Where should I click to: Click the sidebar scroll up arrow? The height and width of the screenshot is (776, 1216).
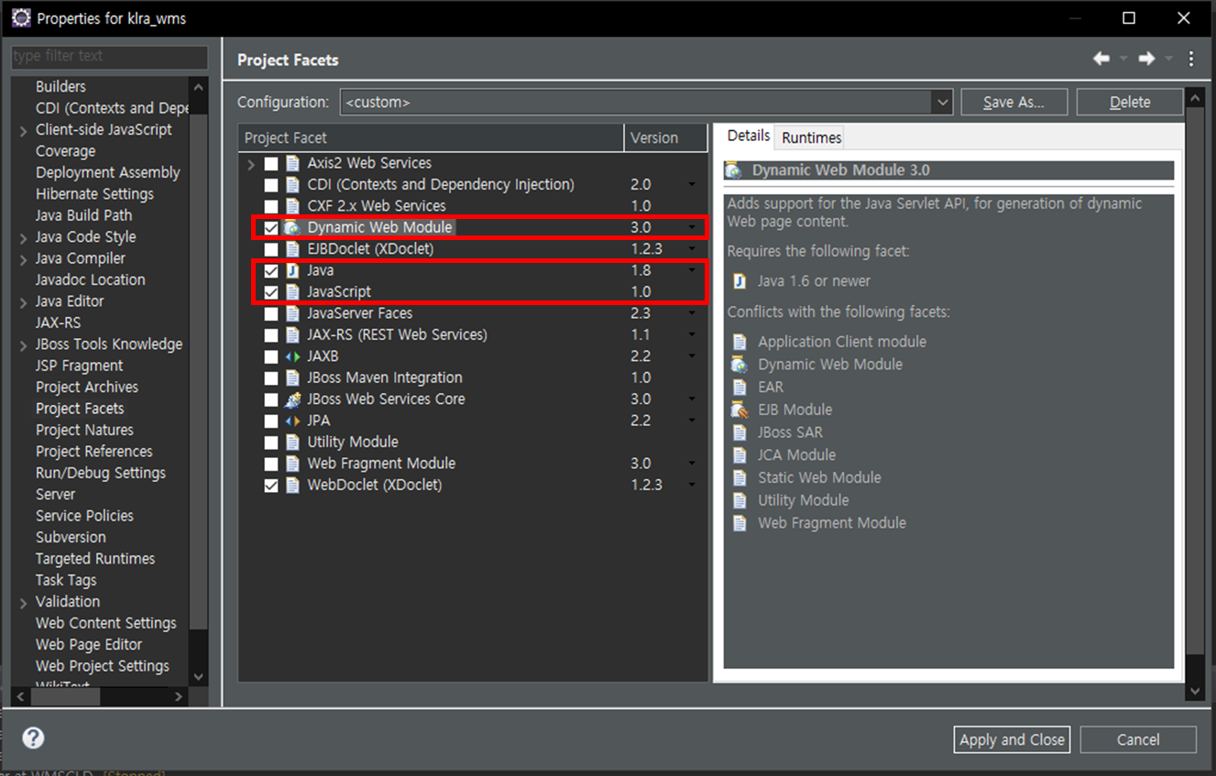tap(199, 86)
